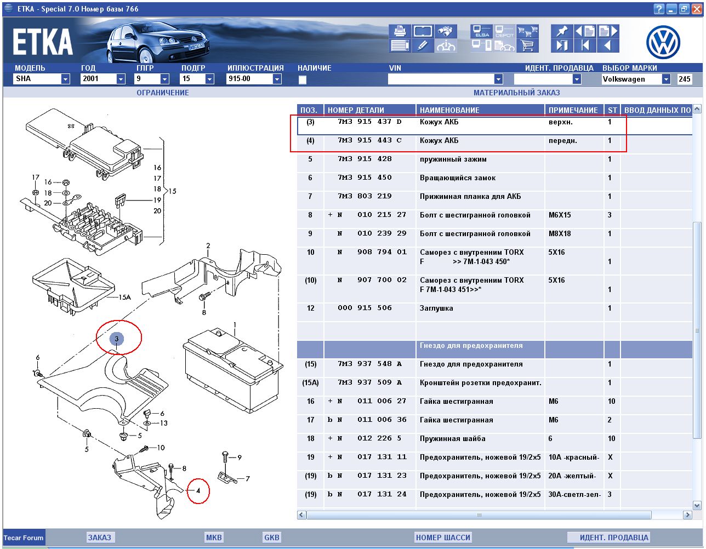The image size is (706, 549).
Task: Click the exit door icon
Action: [x=562, y=46]
